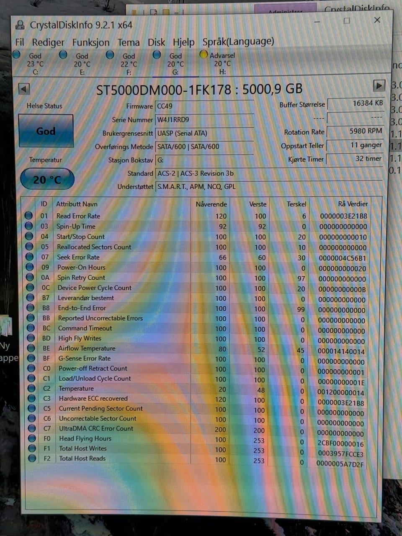Screen dimensions: 402x536
Task: Go to next disk with right arrow
Action: pos(379,86)
